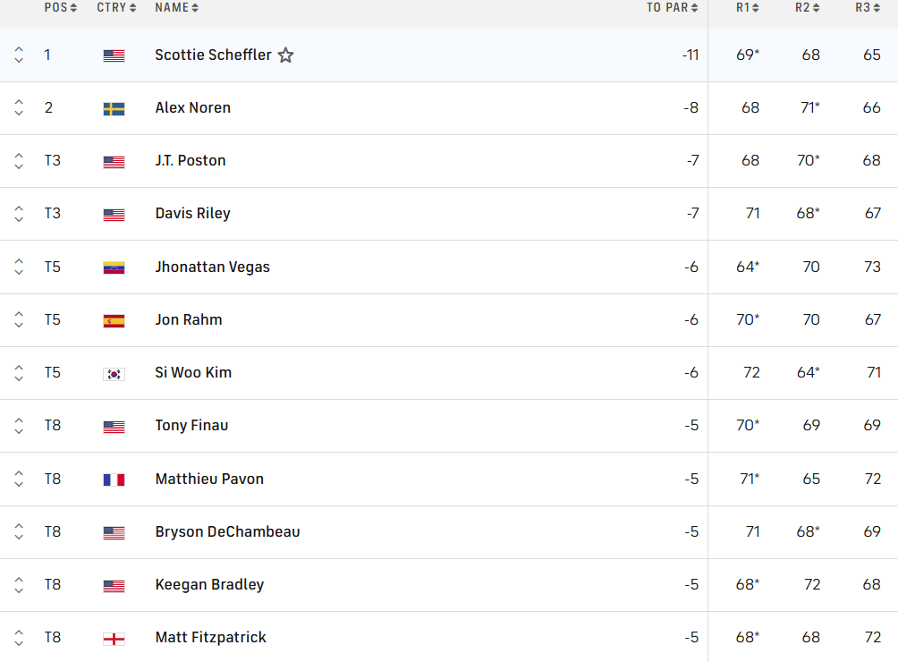Image resolution: width=898 pixels, height=662 pixels.
Task: Expand Tony Finau's leaderboard row
Action: (x=18, y=425)
